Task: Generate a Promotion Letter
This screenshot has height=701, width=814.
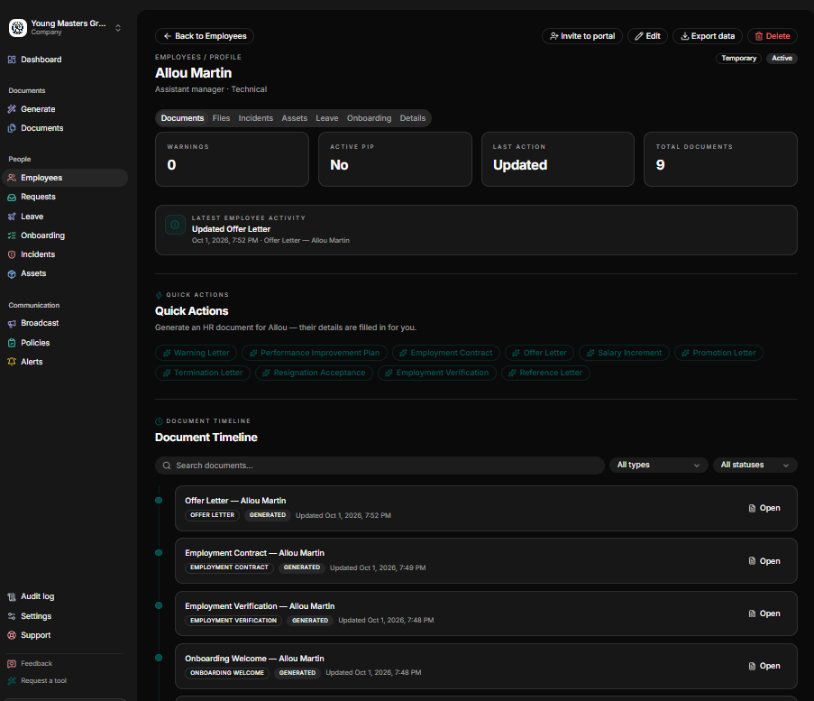Action: (x=718, y=353)
